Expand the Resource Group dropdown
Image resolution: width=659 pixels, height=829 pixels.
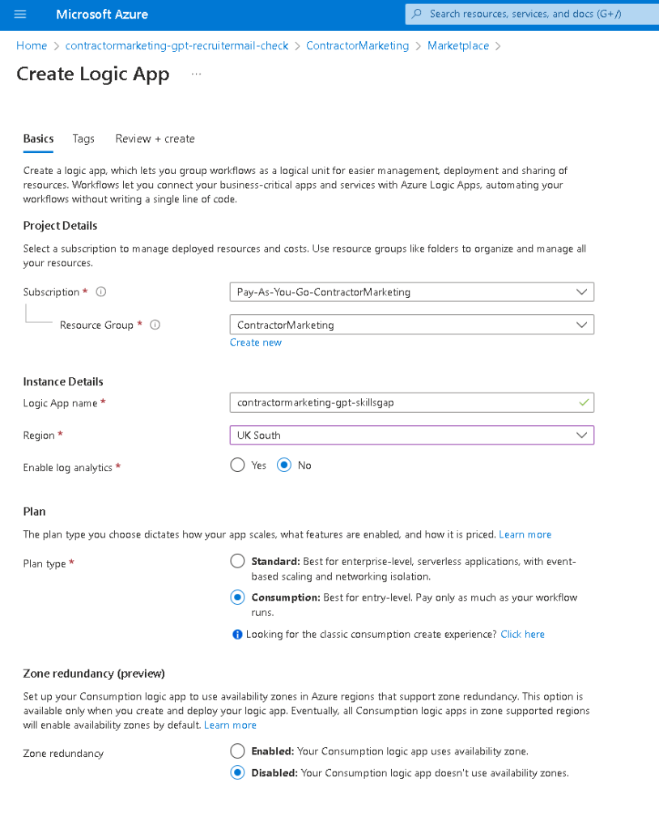click(412, 325)
